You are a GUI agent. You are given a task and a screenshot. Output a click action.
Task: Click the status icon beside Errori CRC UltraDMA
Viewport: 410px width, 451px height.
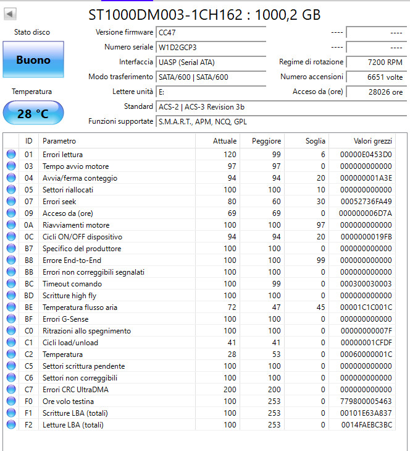[x=11, y=390]
